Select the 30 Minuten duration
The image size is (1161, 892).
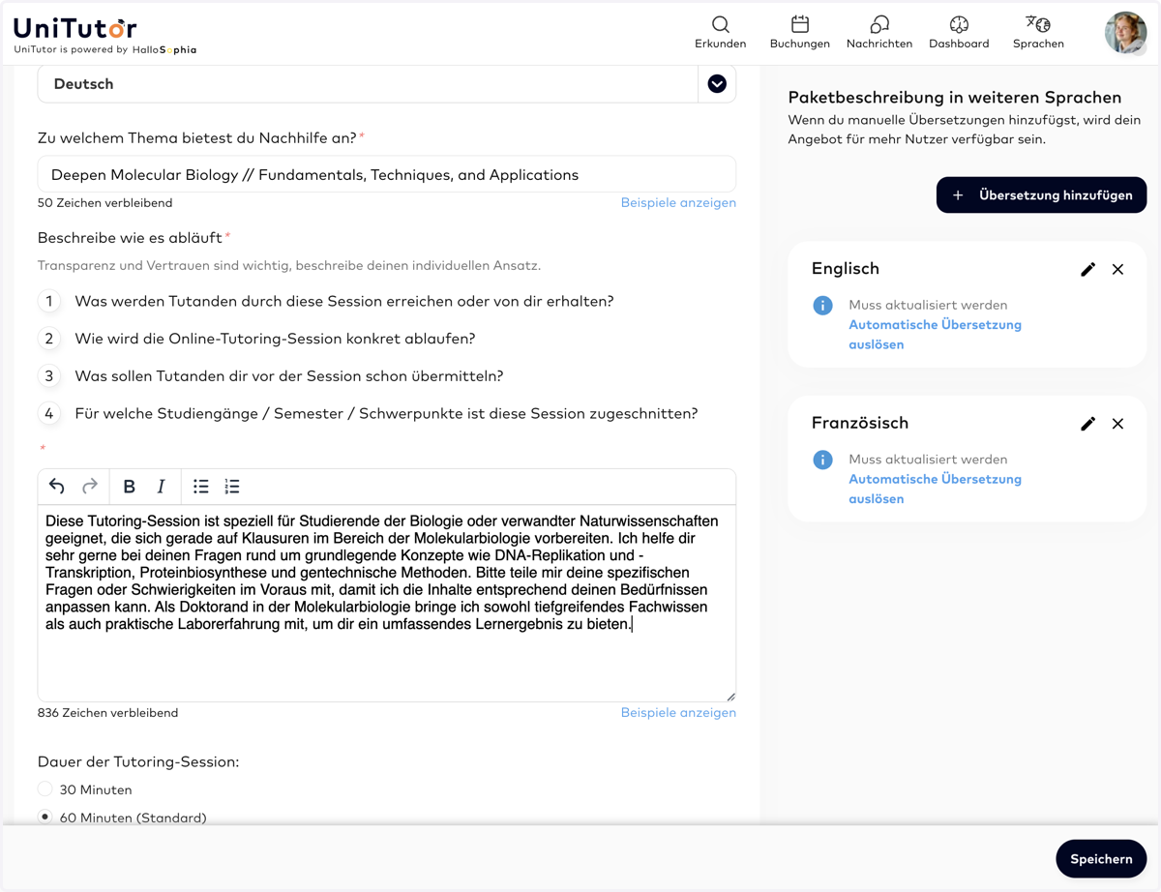pos(45,789)
